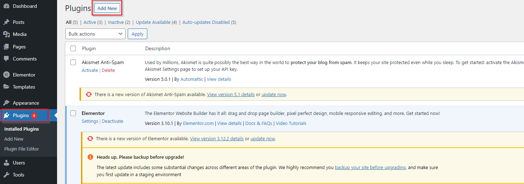The image size is (524, 184).
Task: Filter by All plugins
Action: tap(69, 22)
